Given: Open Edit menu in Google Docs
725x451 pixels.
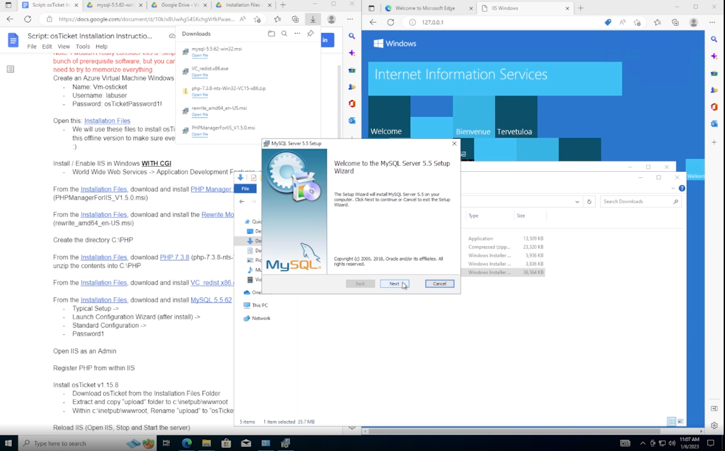Looking at the screenshot, I should 47,47.
